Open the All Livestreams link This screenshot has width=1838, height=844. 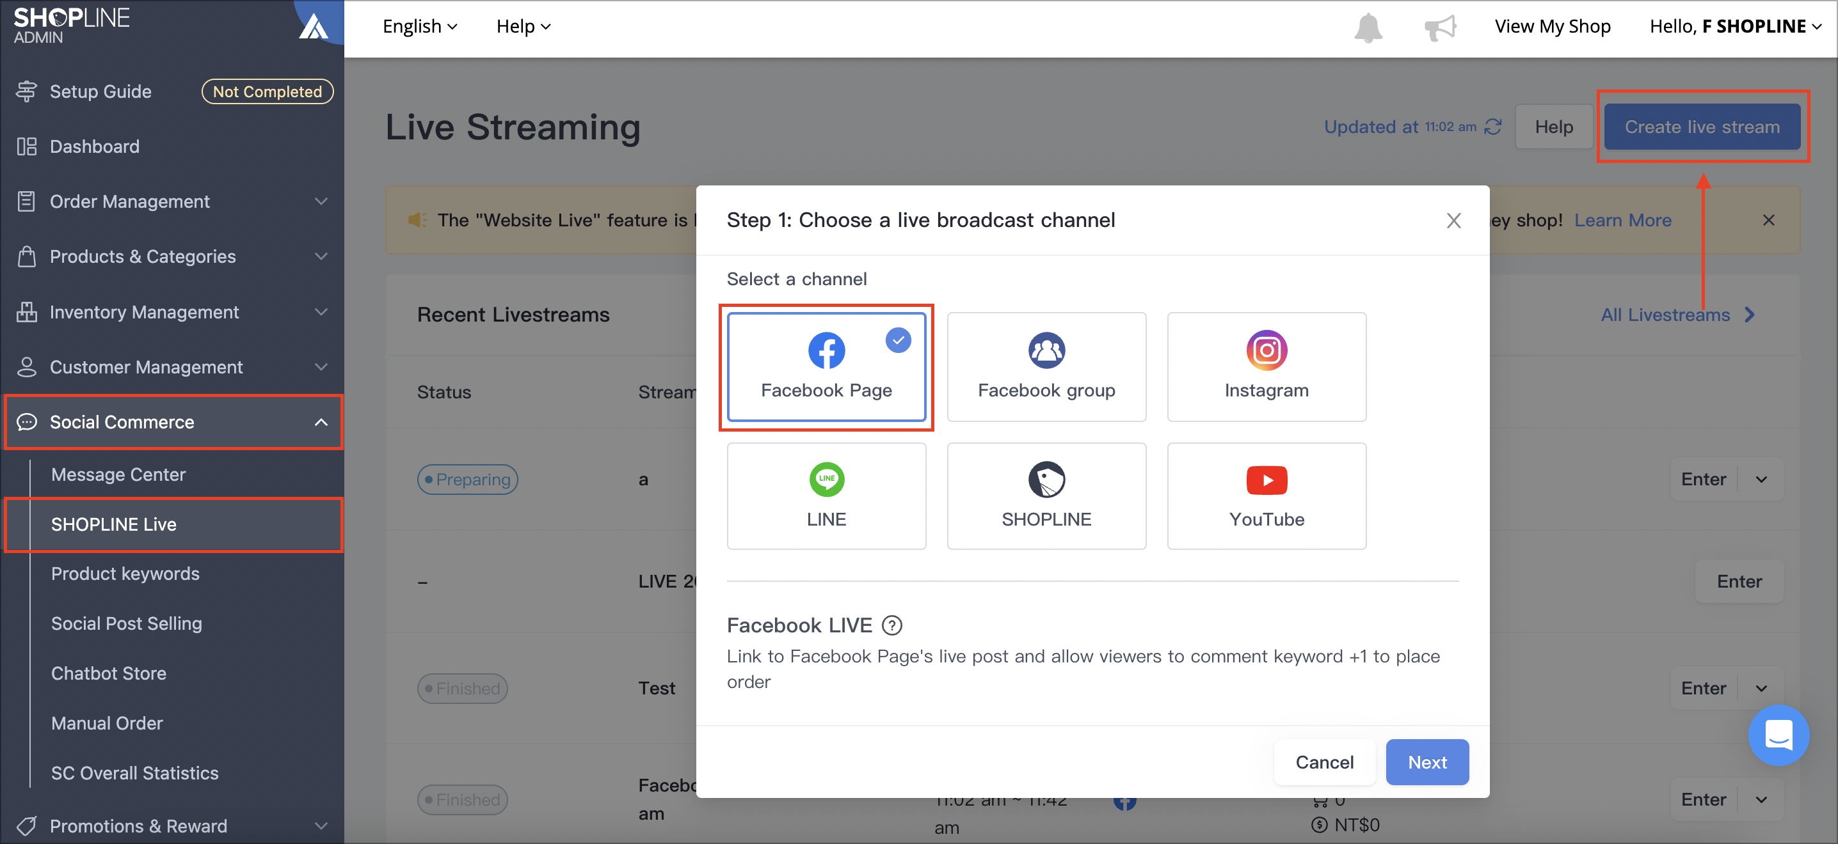[1677, 315]
